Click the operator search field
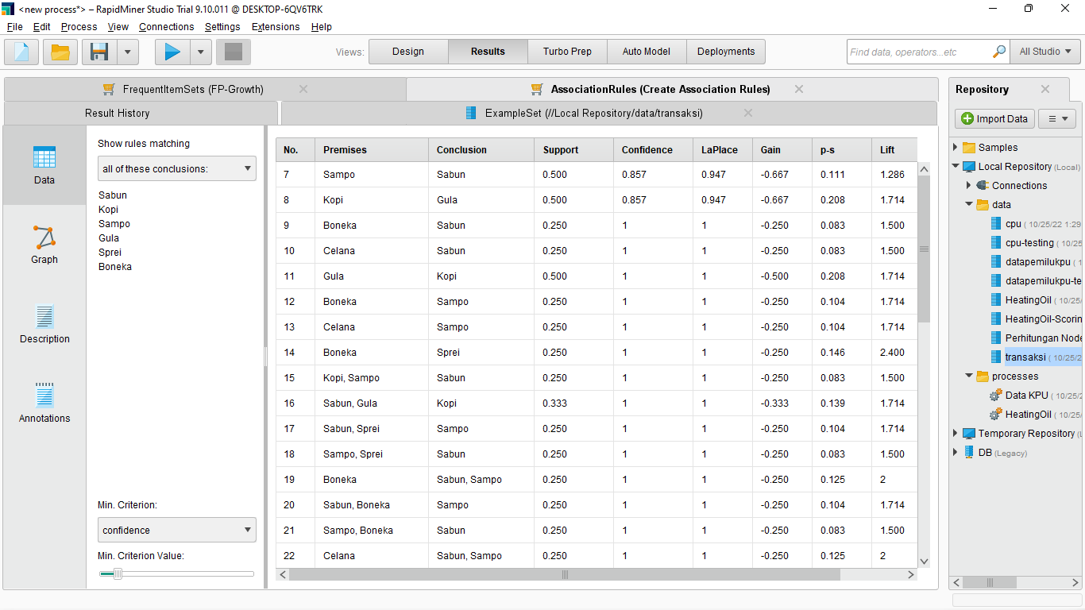 tap(921, 51)
